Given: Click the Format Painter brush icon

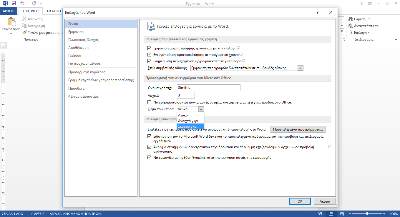Looking at the screenshot, I should [25, 33].
